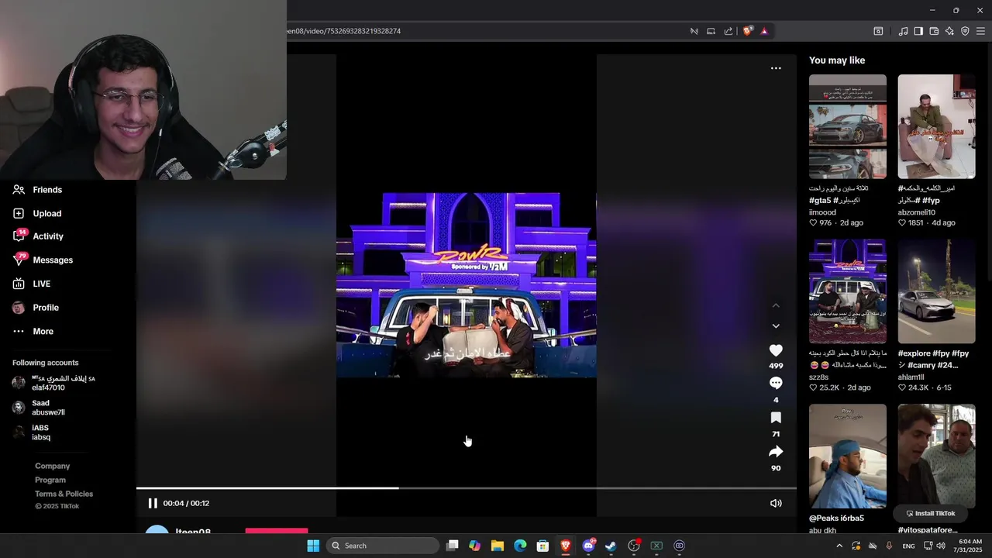Expand the Company footer section
This screenshot has height=558, width=992.
click(x=52, y=466)
